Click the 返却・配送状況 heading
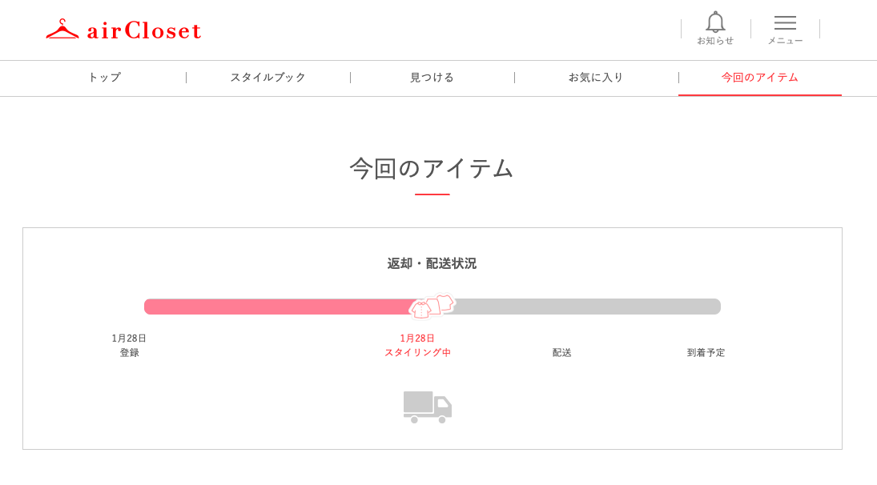 coord(432,263)
